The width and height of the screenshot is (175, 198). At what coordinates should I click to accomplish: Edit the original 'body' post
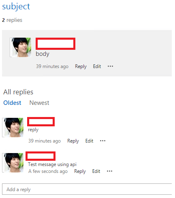click(97, 66)
